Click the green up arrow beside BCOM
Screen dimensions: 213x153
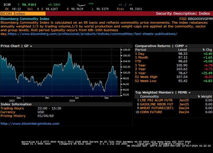(x=19, y=5)
